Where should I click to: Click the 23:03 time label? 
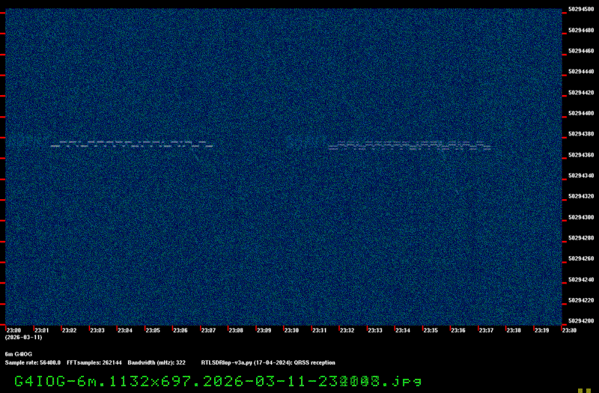[x=97, y=330]
